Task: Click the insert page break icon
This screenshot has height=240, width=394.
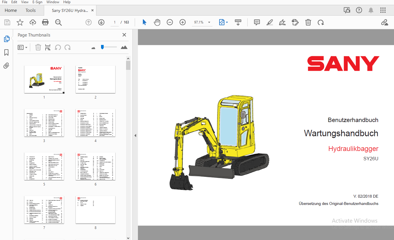Action: [x=48, y=47]
